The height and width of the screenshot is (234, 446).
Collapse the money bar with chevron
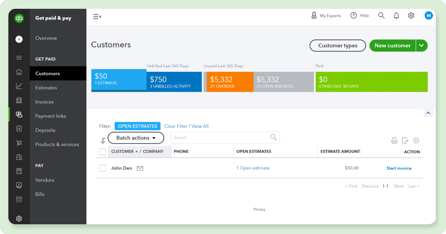click(x=428, y=113)
